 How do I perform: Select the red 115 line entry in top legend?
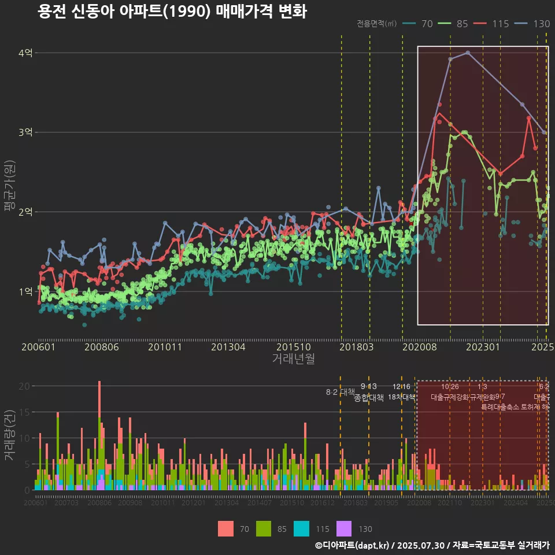pos(491,24)
